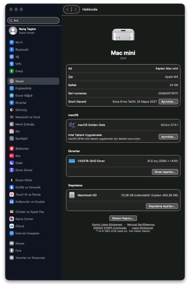Screen dimensions: 190x287
Task: Click the Apple M4 chip value
Action: [x=171, y=77]
